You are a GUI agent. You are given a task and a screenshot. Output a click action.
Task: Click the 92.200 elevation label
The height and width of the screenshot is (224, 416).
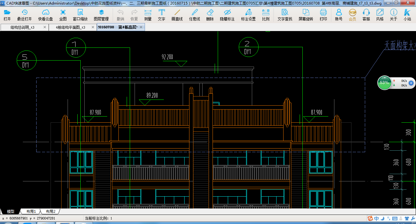pyautogui.click(x=167, y=57)
